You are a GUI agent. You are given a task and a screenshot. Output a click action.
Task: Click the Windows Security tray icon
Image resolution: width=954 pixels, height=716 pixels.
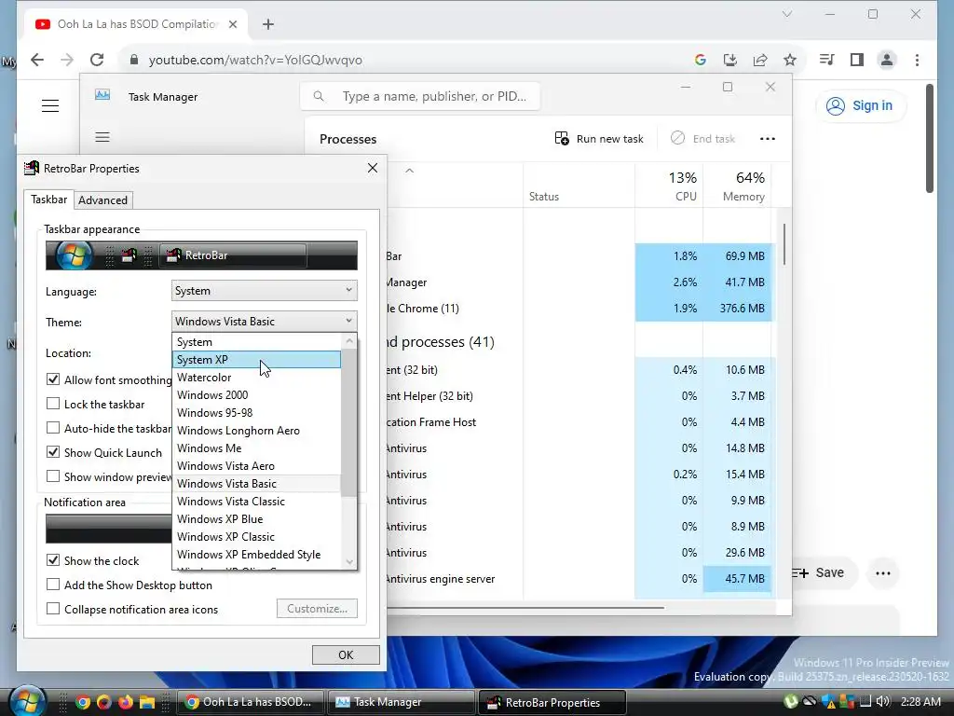(x=828, y=702)
